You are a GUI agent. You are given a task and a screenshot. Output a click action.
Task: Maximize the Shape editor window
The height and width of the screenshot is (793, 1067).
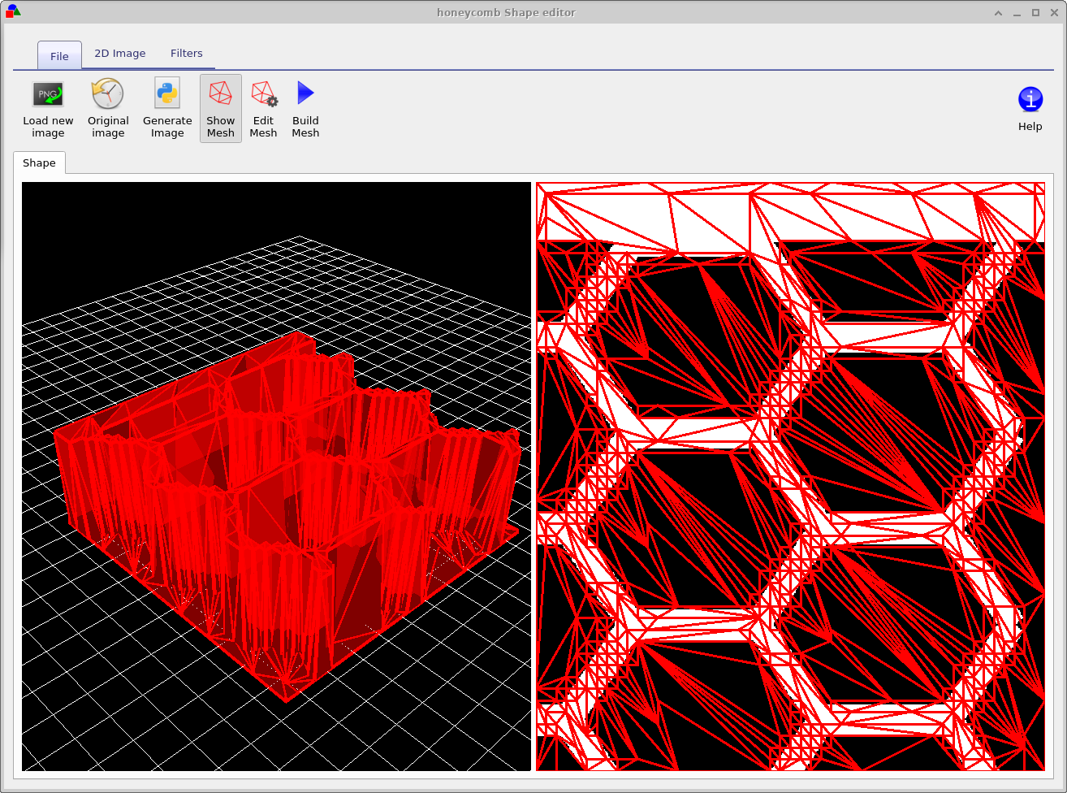click(1036, 13)
